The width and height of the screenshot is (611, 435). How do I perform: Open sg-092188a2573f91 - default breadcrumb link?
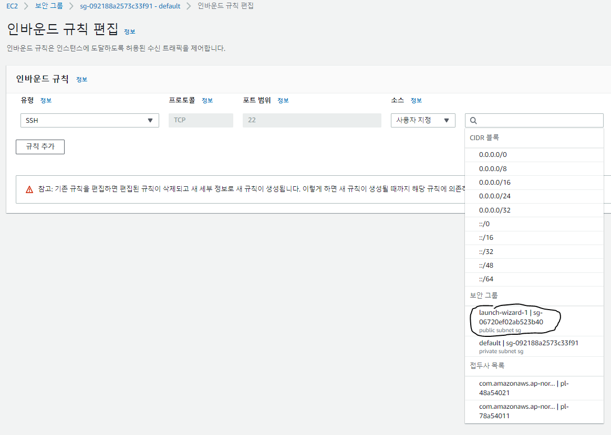tap(129, 6)
